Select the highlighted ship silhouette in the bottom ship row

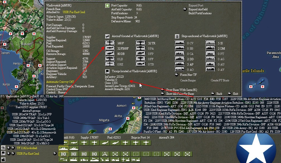(x=64, y=148)
